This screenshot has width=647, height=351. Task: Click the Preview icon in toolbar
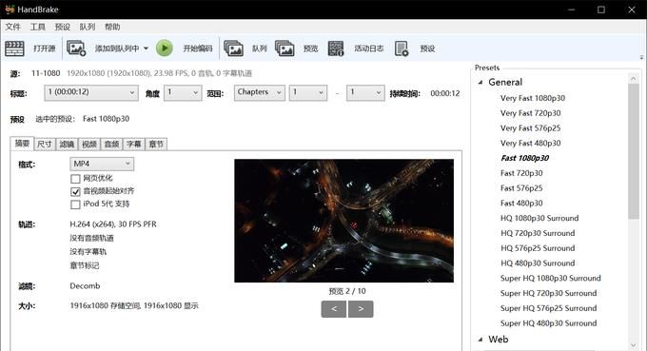pos(284,49)
